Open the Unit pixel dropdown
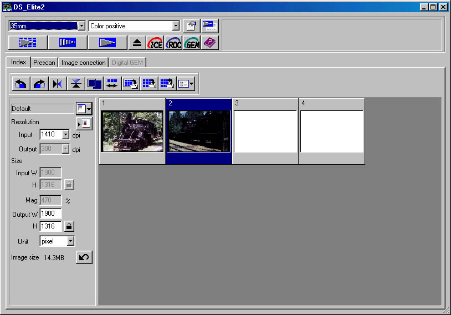 point(70,241)
